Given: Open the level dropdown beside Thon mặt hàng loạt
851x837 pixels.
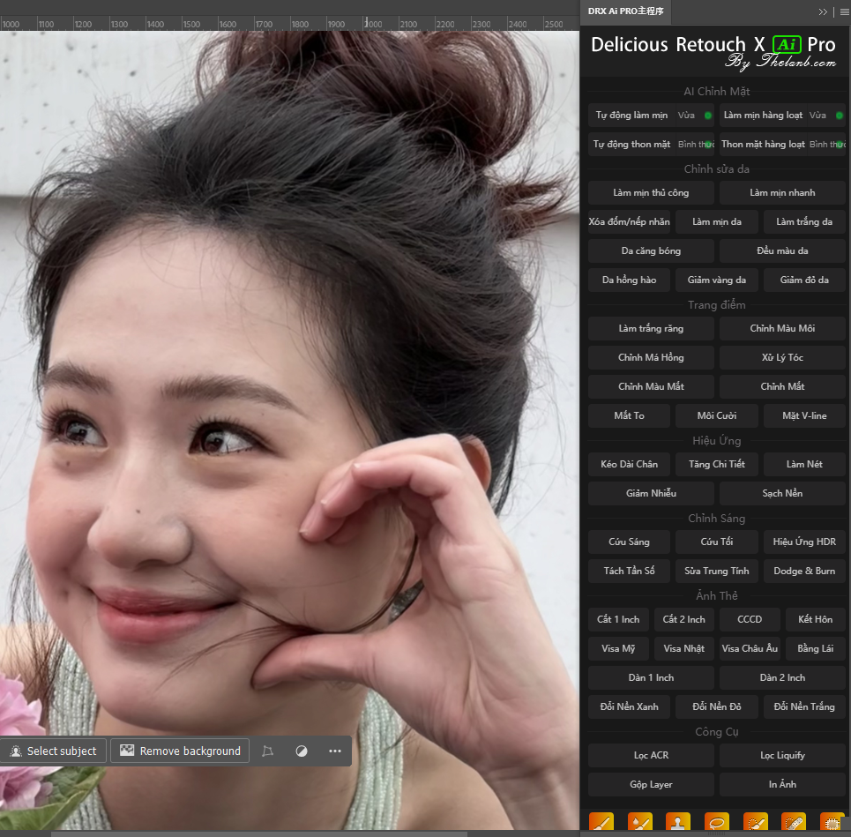Looking at the screenshot, I should [826, 145].
